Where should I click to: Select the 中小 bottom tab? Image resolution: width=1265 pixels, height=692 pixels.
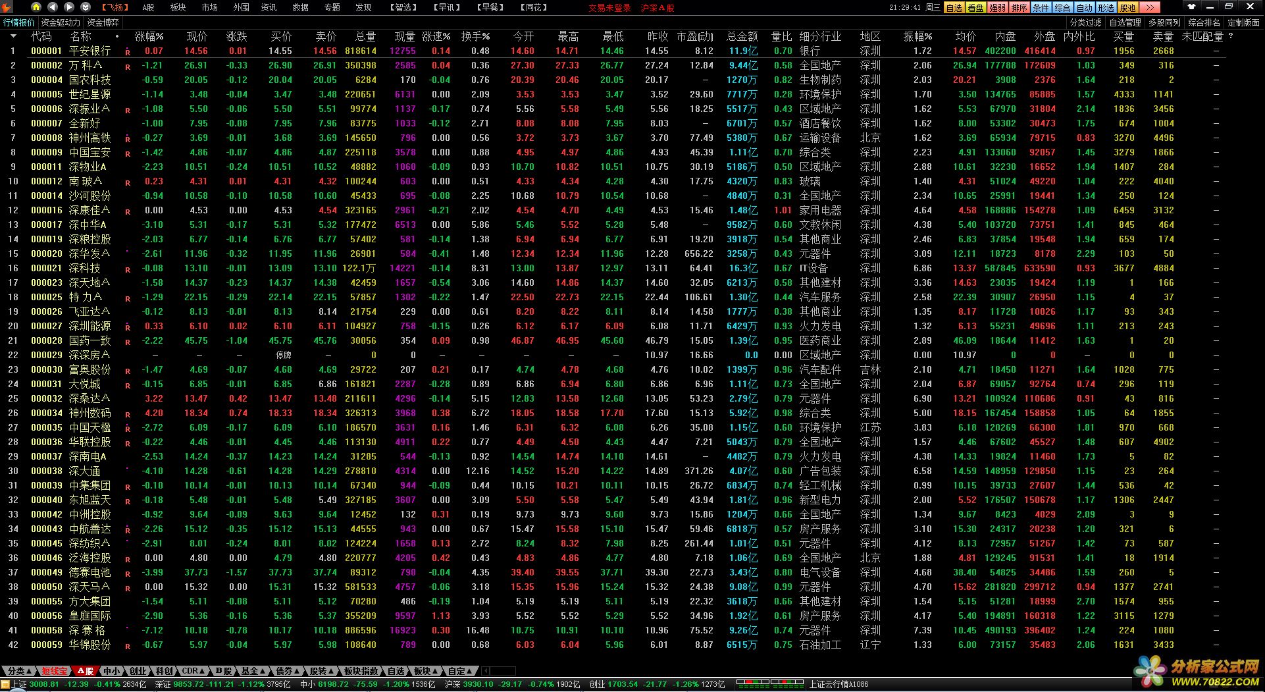111,671
